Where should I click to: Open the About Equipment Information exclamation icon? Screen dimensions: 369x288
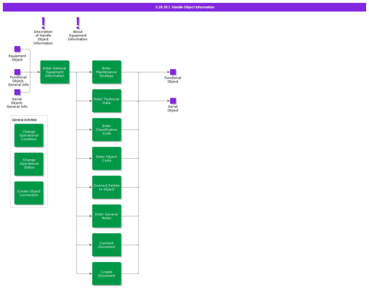point(78,23)
